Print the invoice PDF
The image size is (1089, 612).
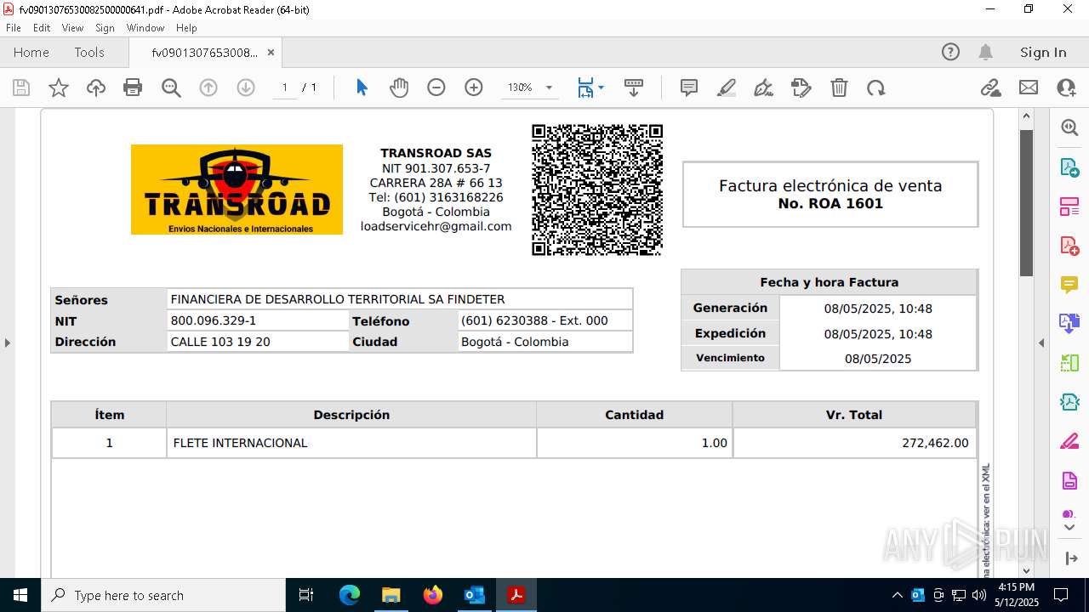pyautogui.click(x=133, y=88)
